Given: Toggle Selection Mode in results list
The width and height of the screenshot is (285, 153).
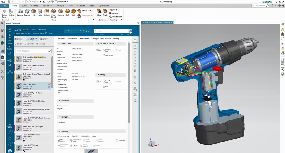Looking at the screenshot, I should coord(43,39).
